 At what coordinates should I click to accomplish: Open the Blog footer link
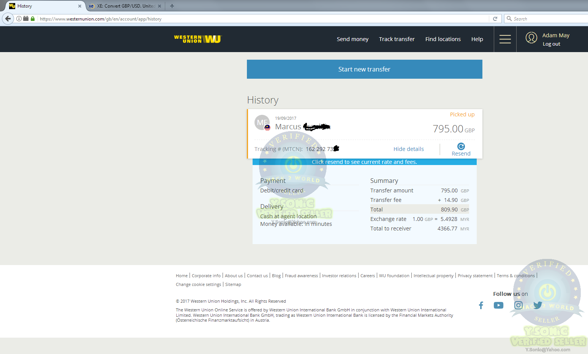click(x=277, y=276)
